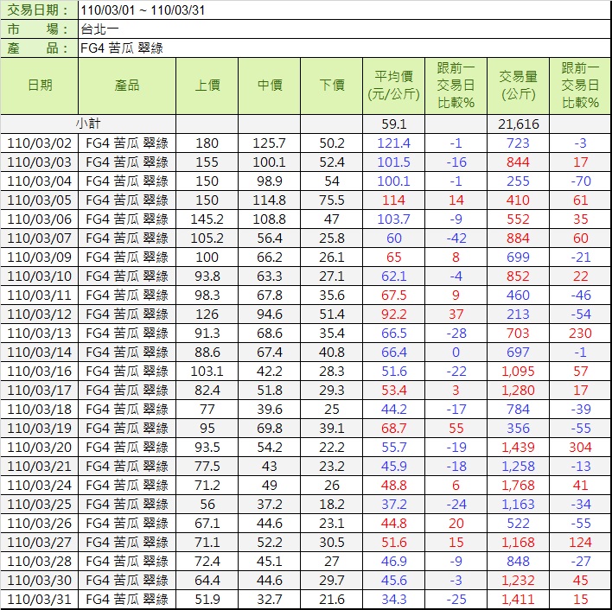Click the 平均價 (元/公斤) column header
This screenshot has height=610, width=612.
(394, 86)
